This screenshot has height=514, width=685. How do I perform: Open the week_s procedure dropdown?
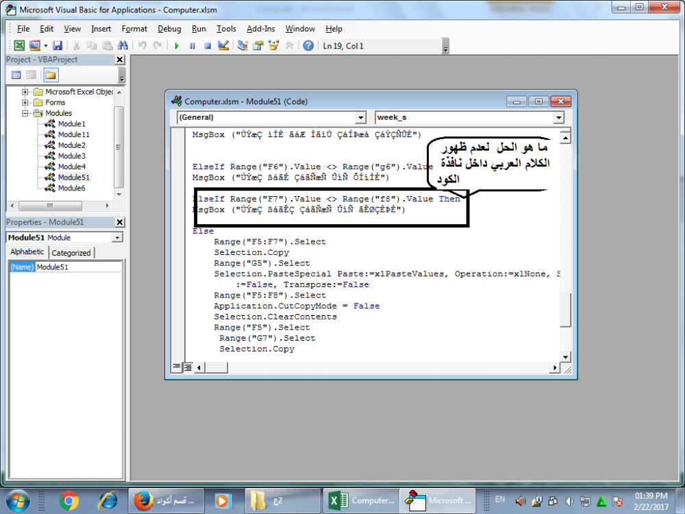pyautogui.click(x=559, y=118)
